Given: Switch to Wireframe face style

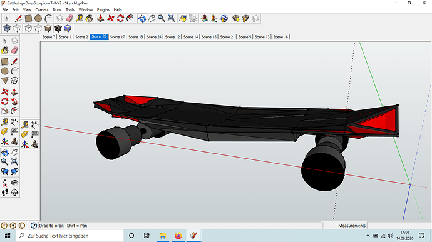Looking at the screenshot, I should (x=28, y=28).
